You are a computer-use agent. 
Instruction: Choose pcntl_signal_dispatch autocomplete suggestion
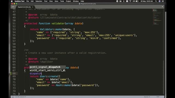48,67
